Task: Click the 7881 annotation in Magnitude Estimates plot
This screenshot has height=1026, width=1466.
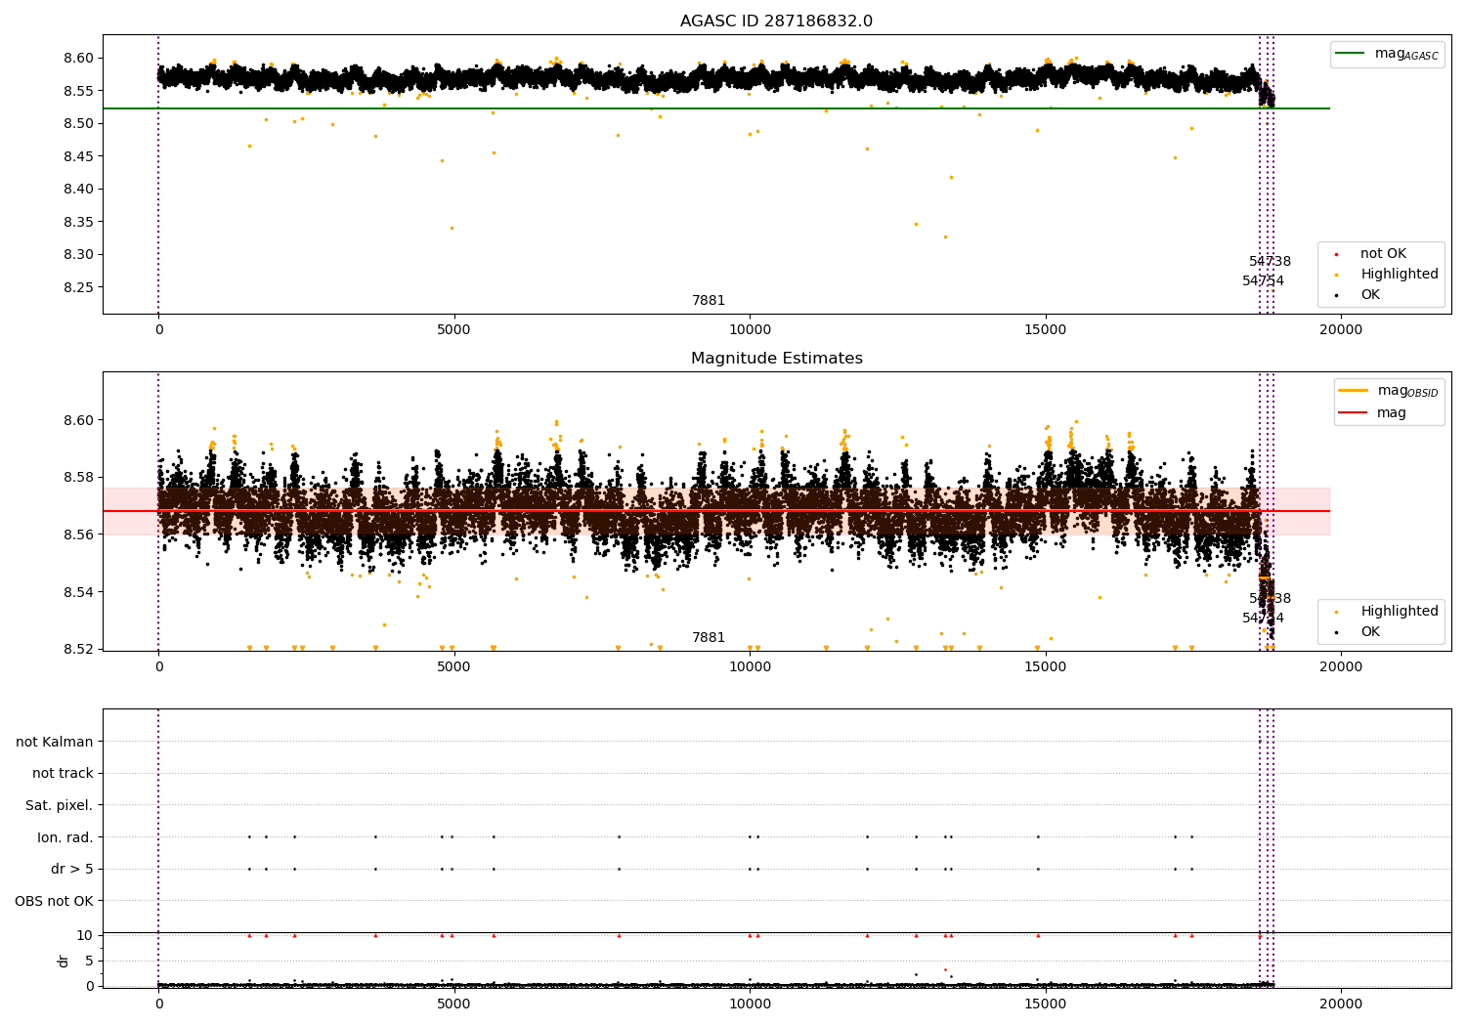Action: tap(709, 638)
